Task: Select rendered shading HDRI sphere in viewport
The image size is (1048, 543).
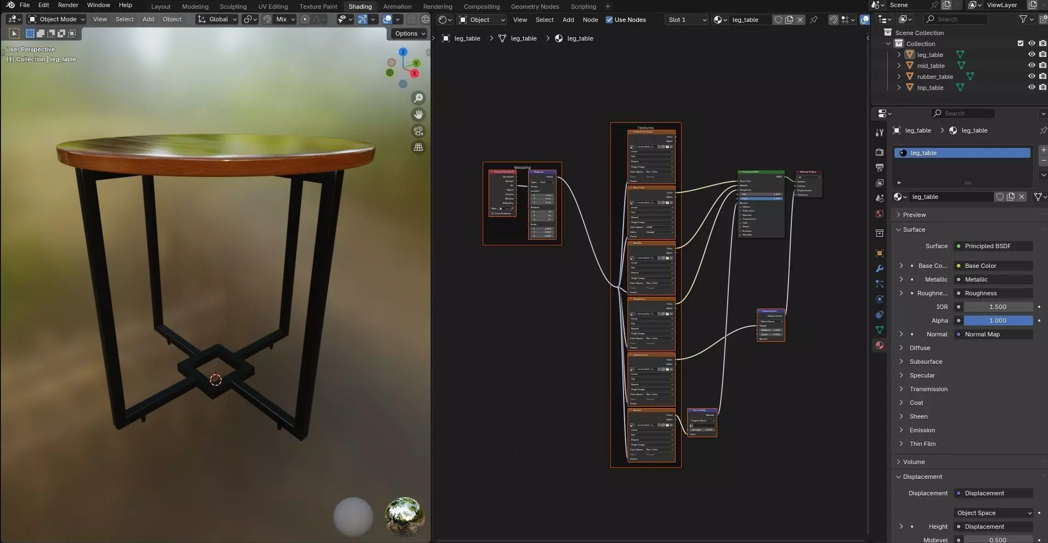Action: 405,517
